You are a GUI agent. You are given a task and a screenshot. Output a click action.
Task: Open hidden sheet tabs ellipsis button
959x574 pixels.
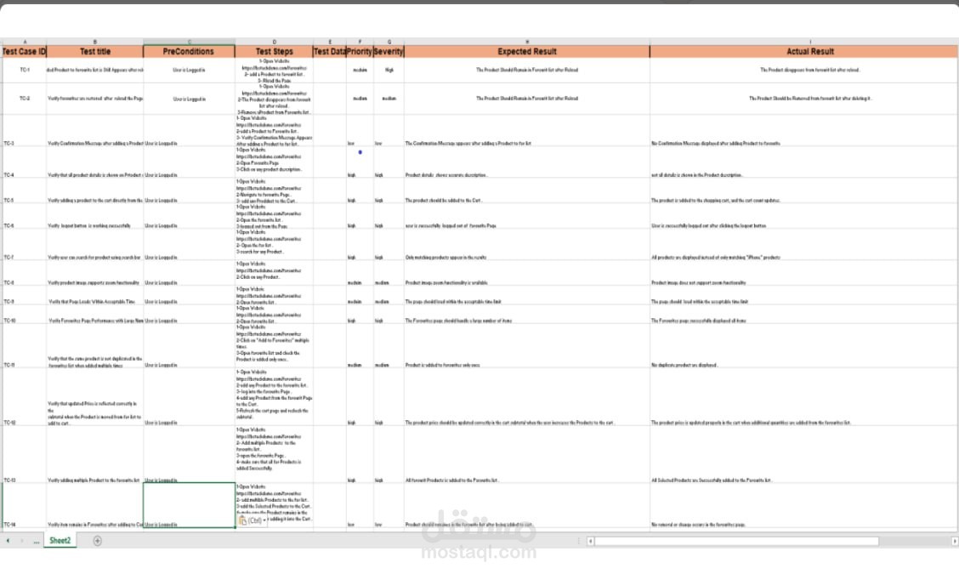pos(37,541)
